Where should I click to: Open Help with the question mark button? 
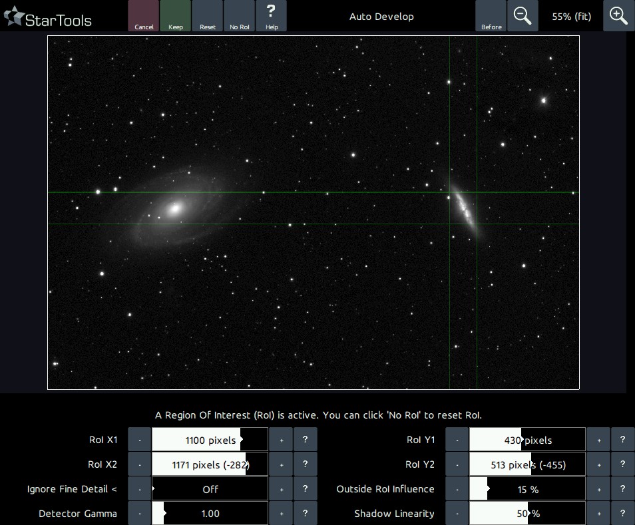pos(271,16)
